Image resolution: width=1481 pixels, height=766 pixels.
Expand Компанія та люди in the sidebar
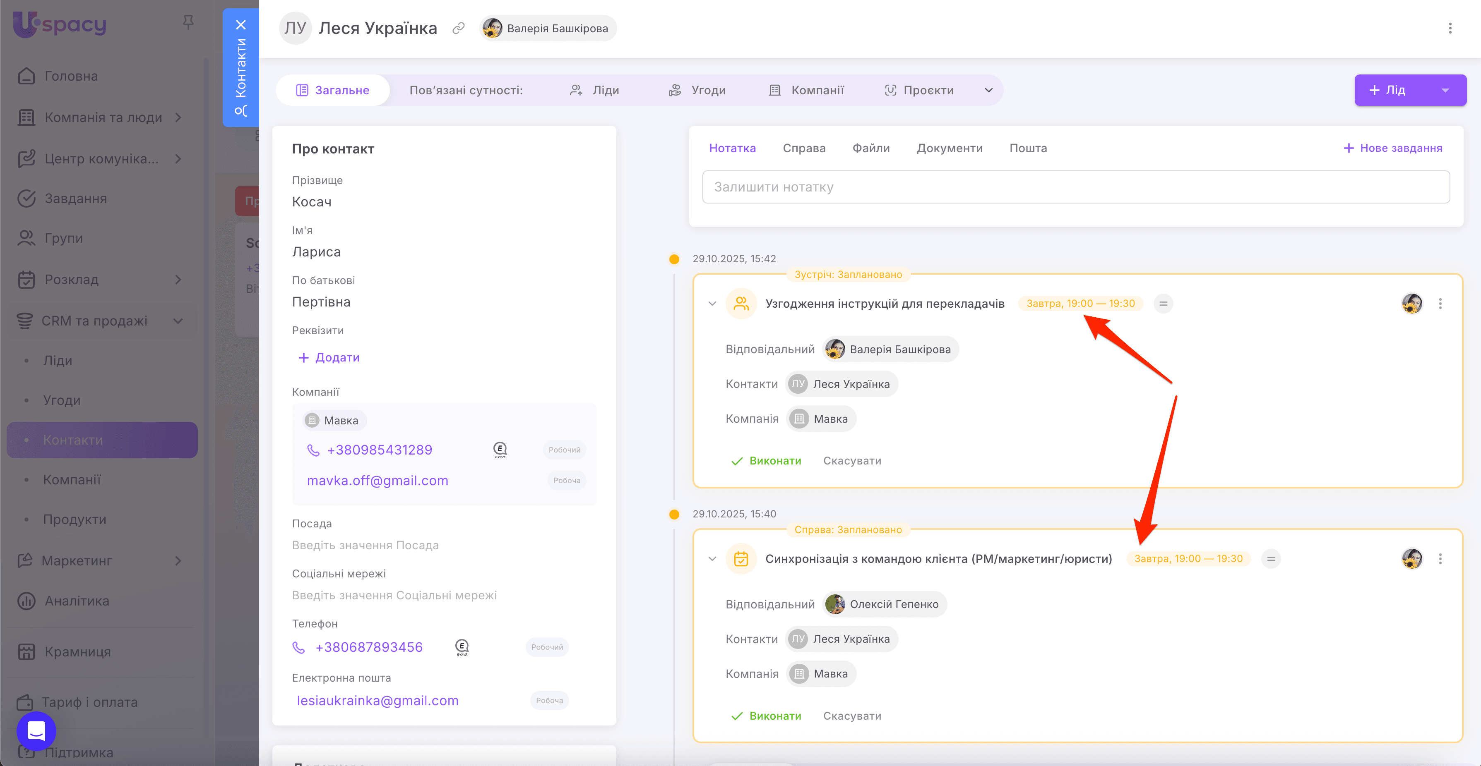point(178,118)
